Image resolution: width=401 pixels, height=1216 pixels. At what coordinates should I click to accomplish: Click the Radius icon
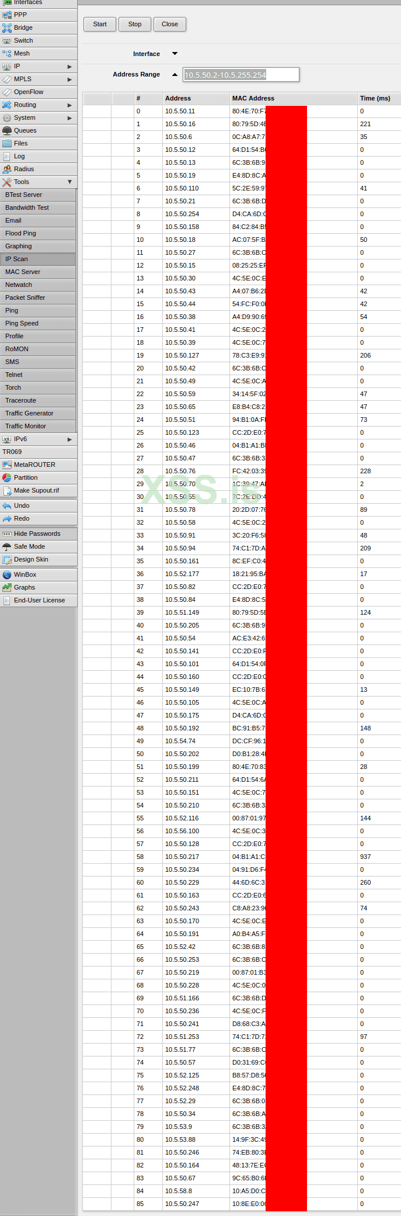7,169
